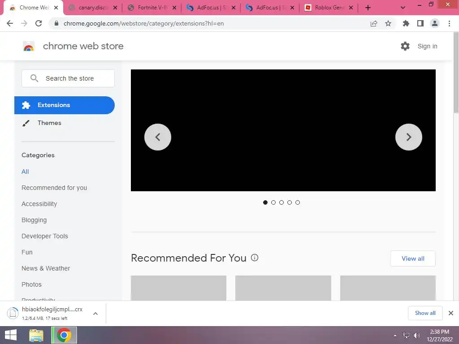Open the network icon in system tray
459x344 pixels.
pyautogui.click(x=406, y=335)
